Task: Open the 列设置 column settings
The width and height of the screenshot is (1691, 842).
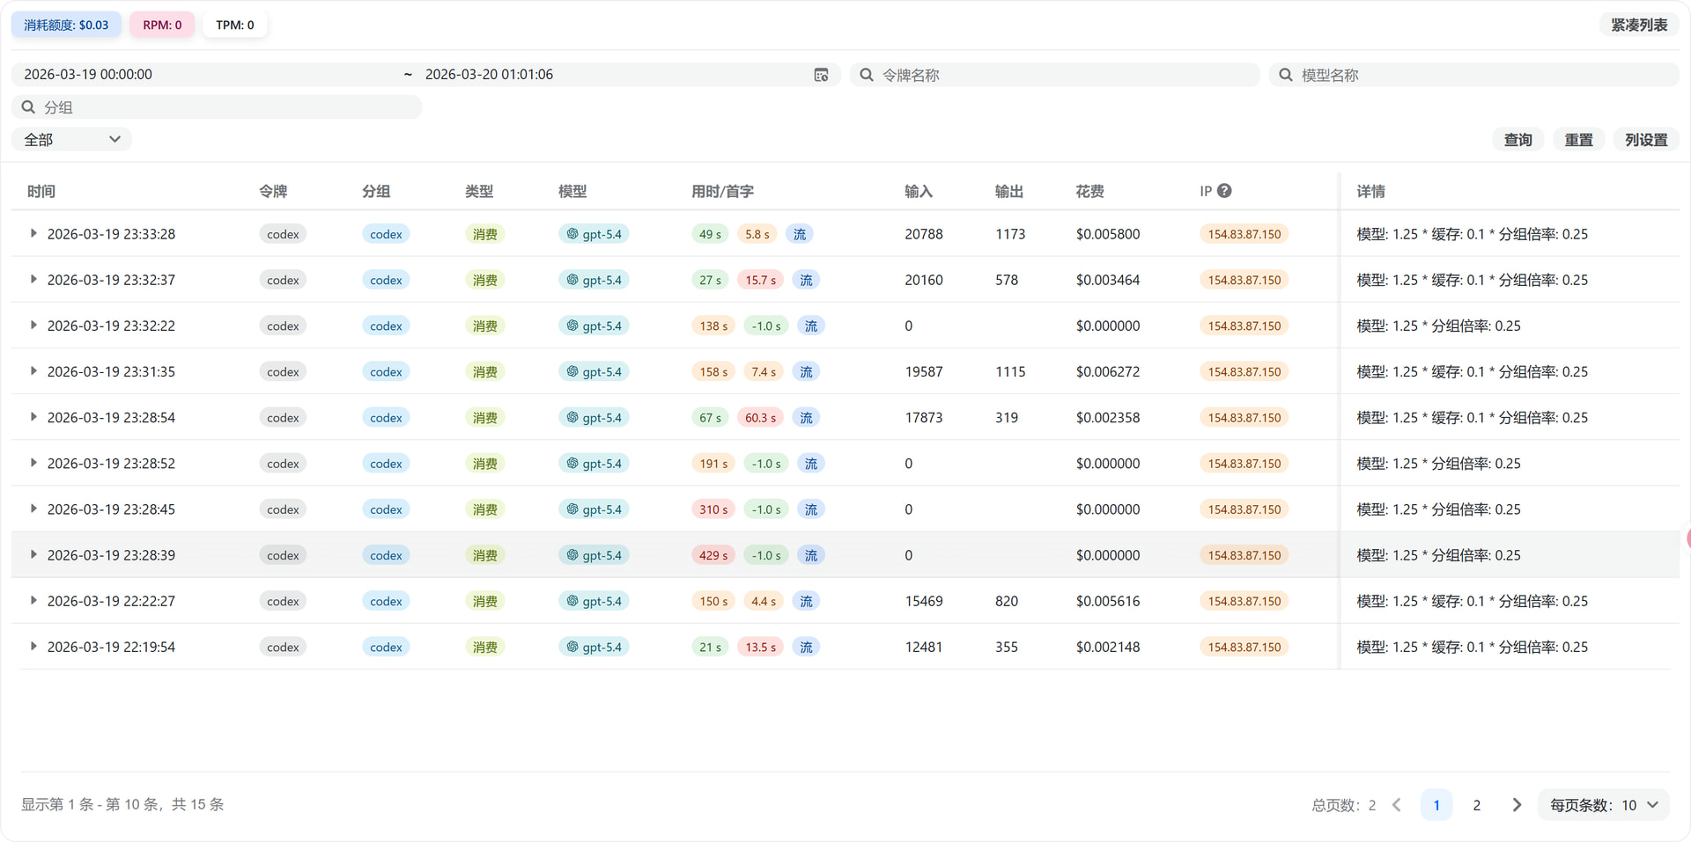Action: tap(1646, 139)
